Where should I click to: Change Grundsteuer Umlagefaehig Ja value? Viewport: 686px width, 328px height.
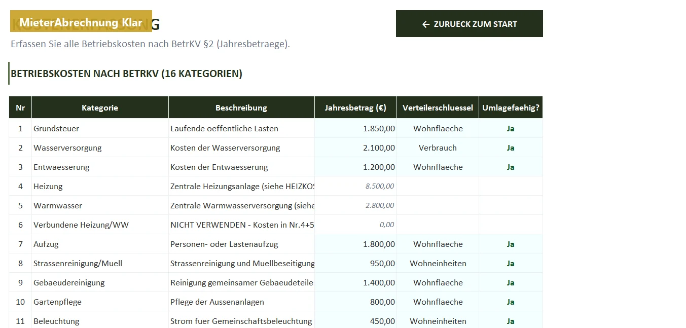pyautogui.click(x=511, y=128)
